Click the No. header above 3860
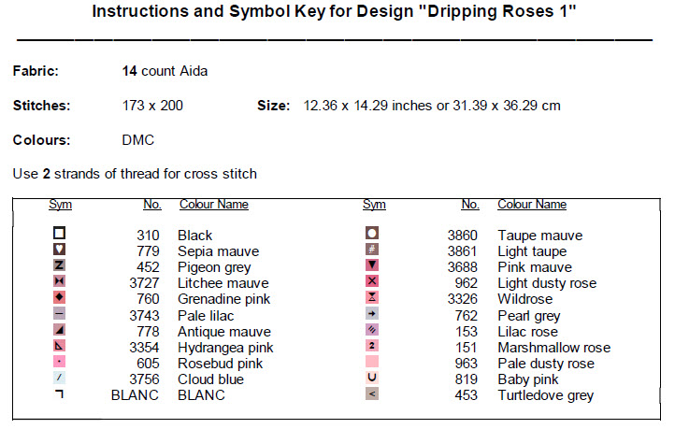Screen dimensions: 675x429 [x=470, y=205]
